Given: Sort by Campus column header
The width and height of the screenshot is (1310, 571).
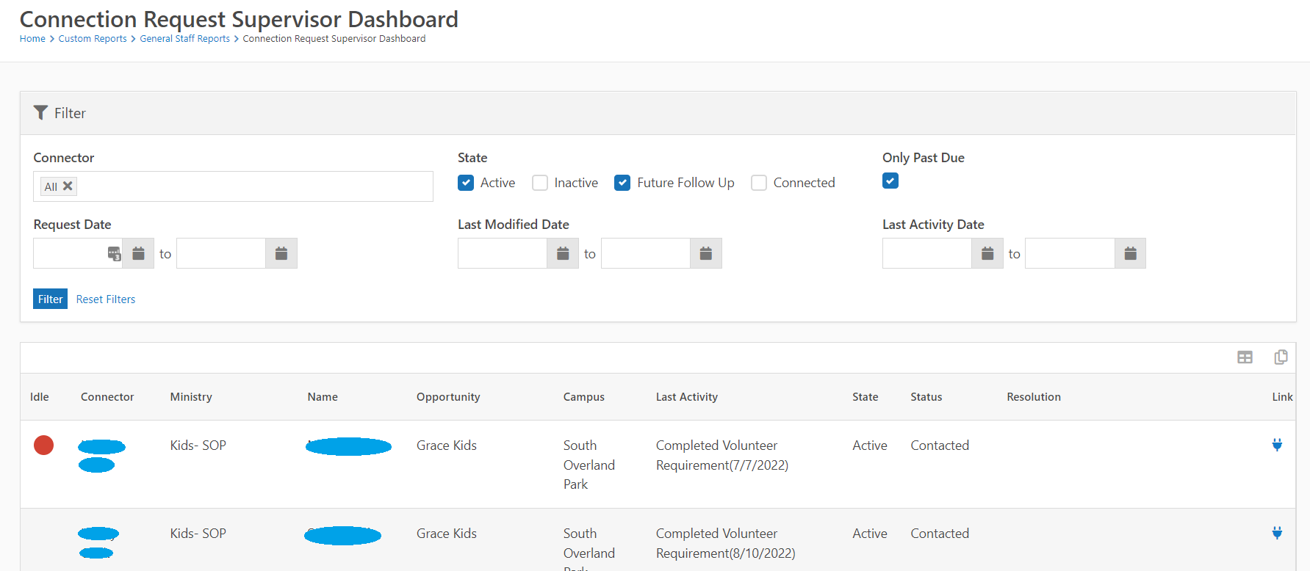Looking at the screenshot, I should tap(584, 397).
